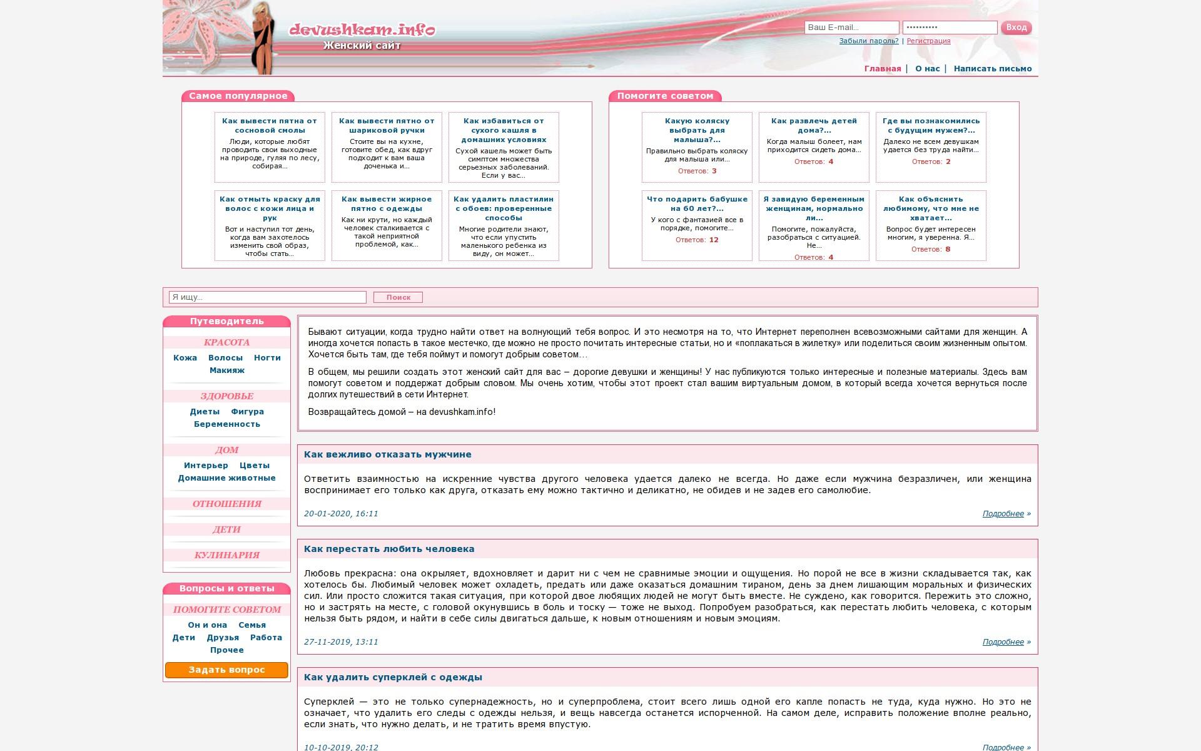
Task: Expand the КУЛИНАРИЯ guide section
Action: point(226,555)
